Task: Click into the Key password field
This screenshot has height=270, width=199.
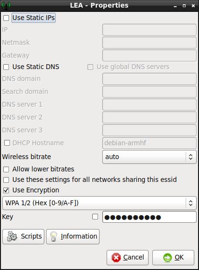Action: 149,217
